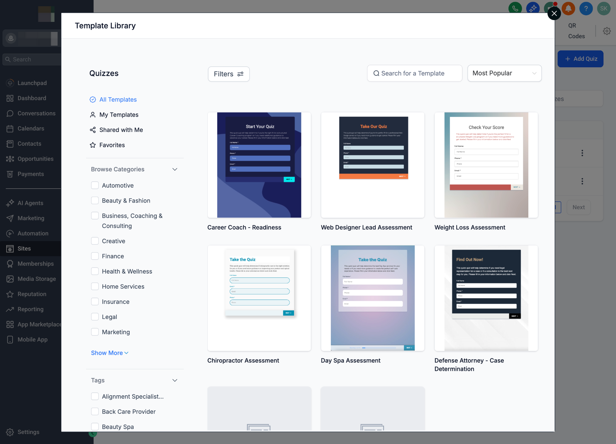Select My Templates in the sidebar list

pyautogui.click(x=119, y=115)
